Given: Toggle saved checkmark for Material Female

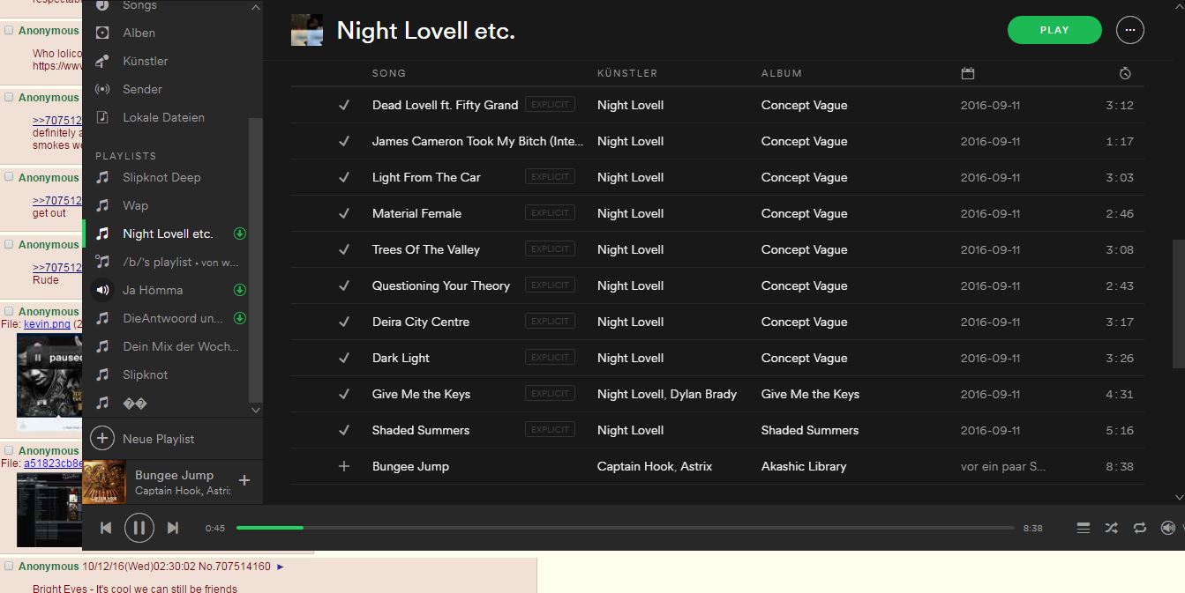Looking at the screenshot, I should pos(344,213).
